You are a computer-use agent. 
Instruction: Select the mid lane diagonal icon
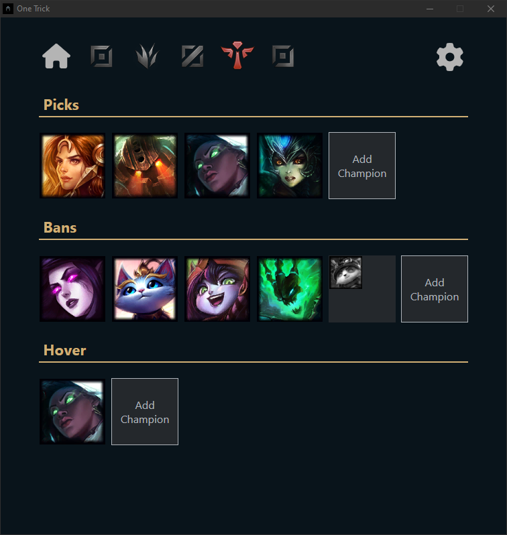pyautogui.click(x=192, y=56)
